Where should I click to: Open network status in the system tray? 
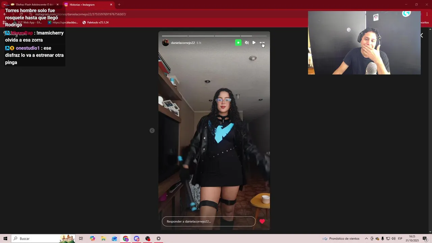pos(388,239)
